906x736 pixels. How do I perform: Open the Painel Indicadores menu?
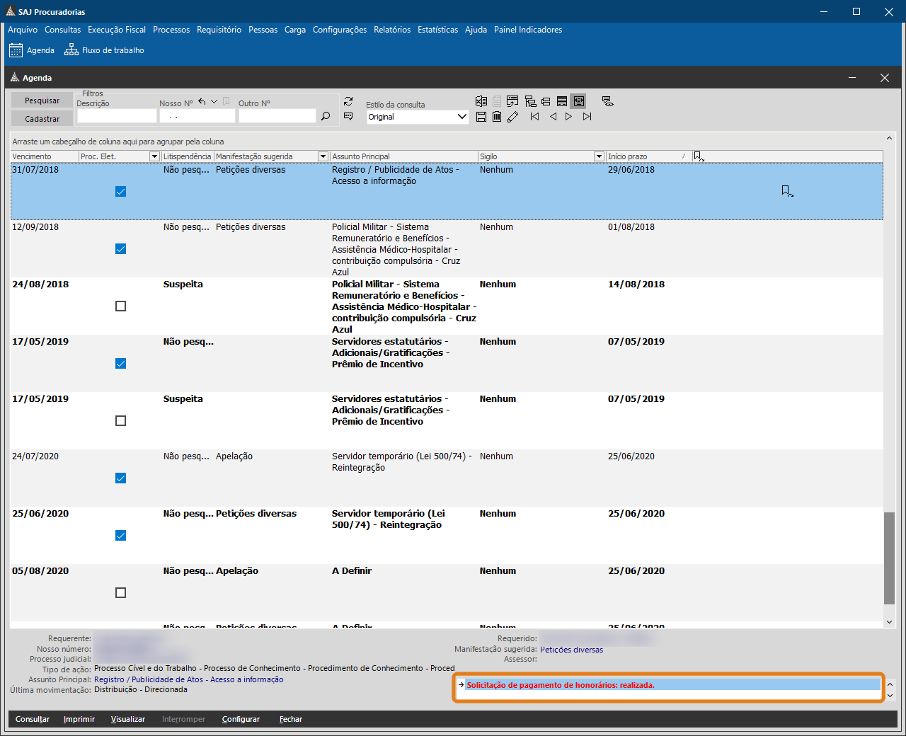528,30
